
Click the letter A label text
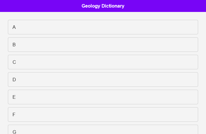point(14,27)
